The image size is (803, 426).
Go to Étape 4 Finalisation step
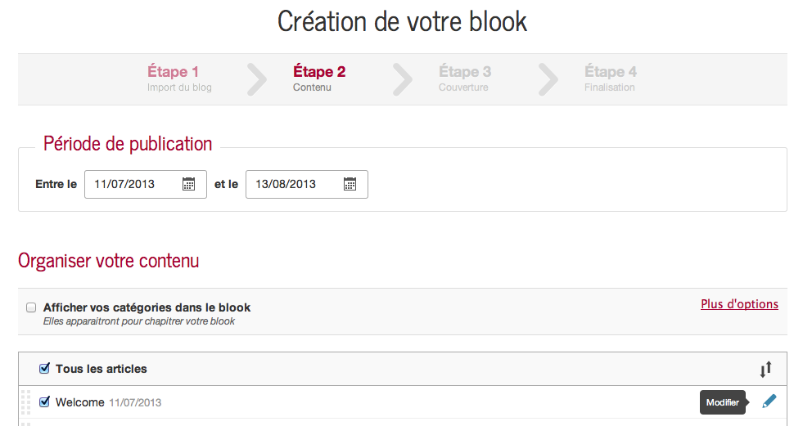coord(610,78)
